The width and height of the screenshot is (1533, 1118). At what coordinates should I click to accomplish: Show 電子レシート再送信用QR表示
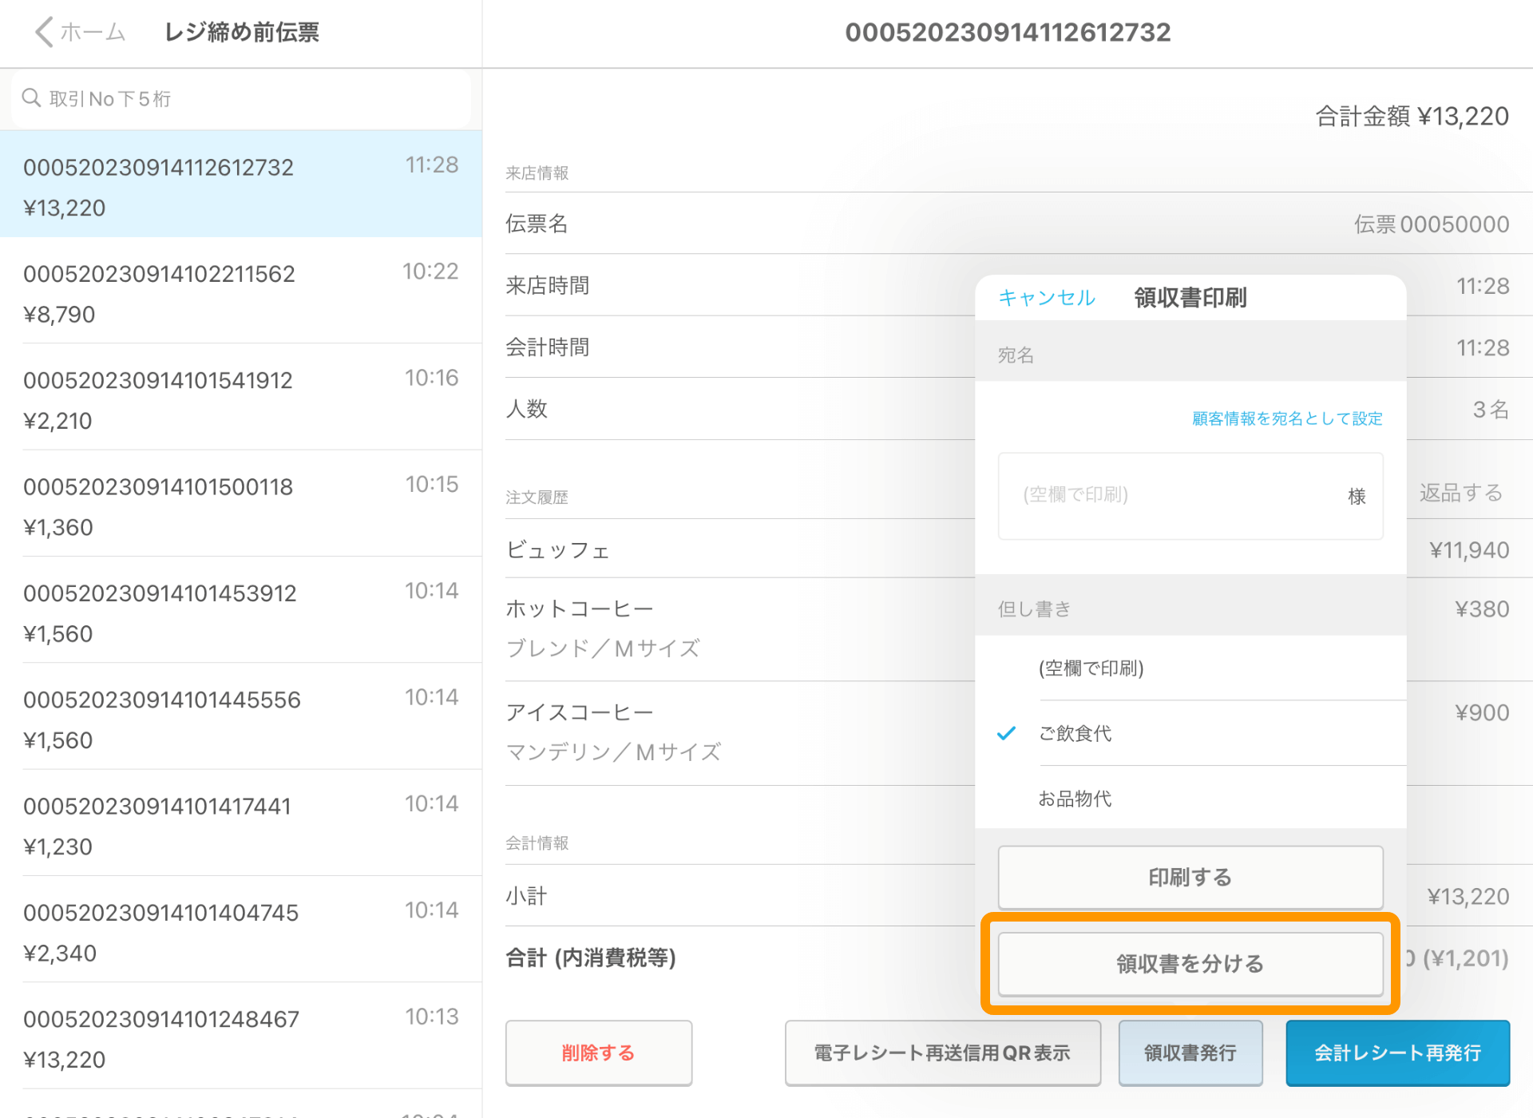[x=943, y=1053]
